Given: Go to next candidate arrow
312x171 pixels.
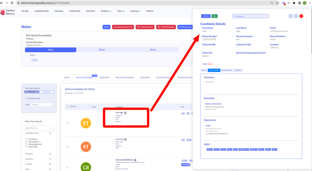Looking at the screenshot, I should coord(296,16).
